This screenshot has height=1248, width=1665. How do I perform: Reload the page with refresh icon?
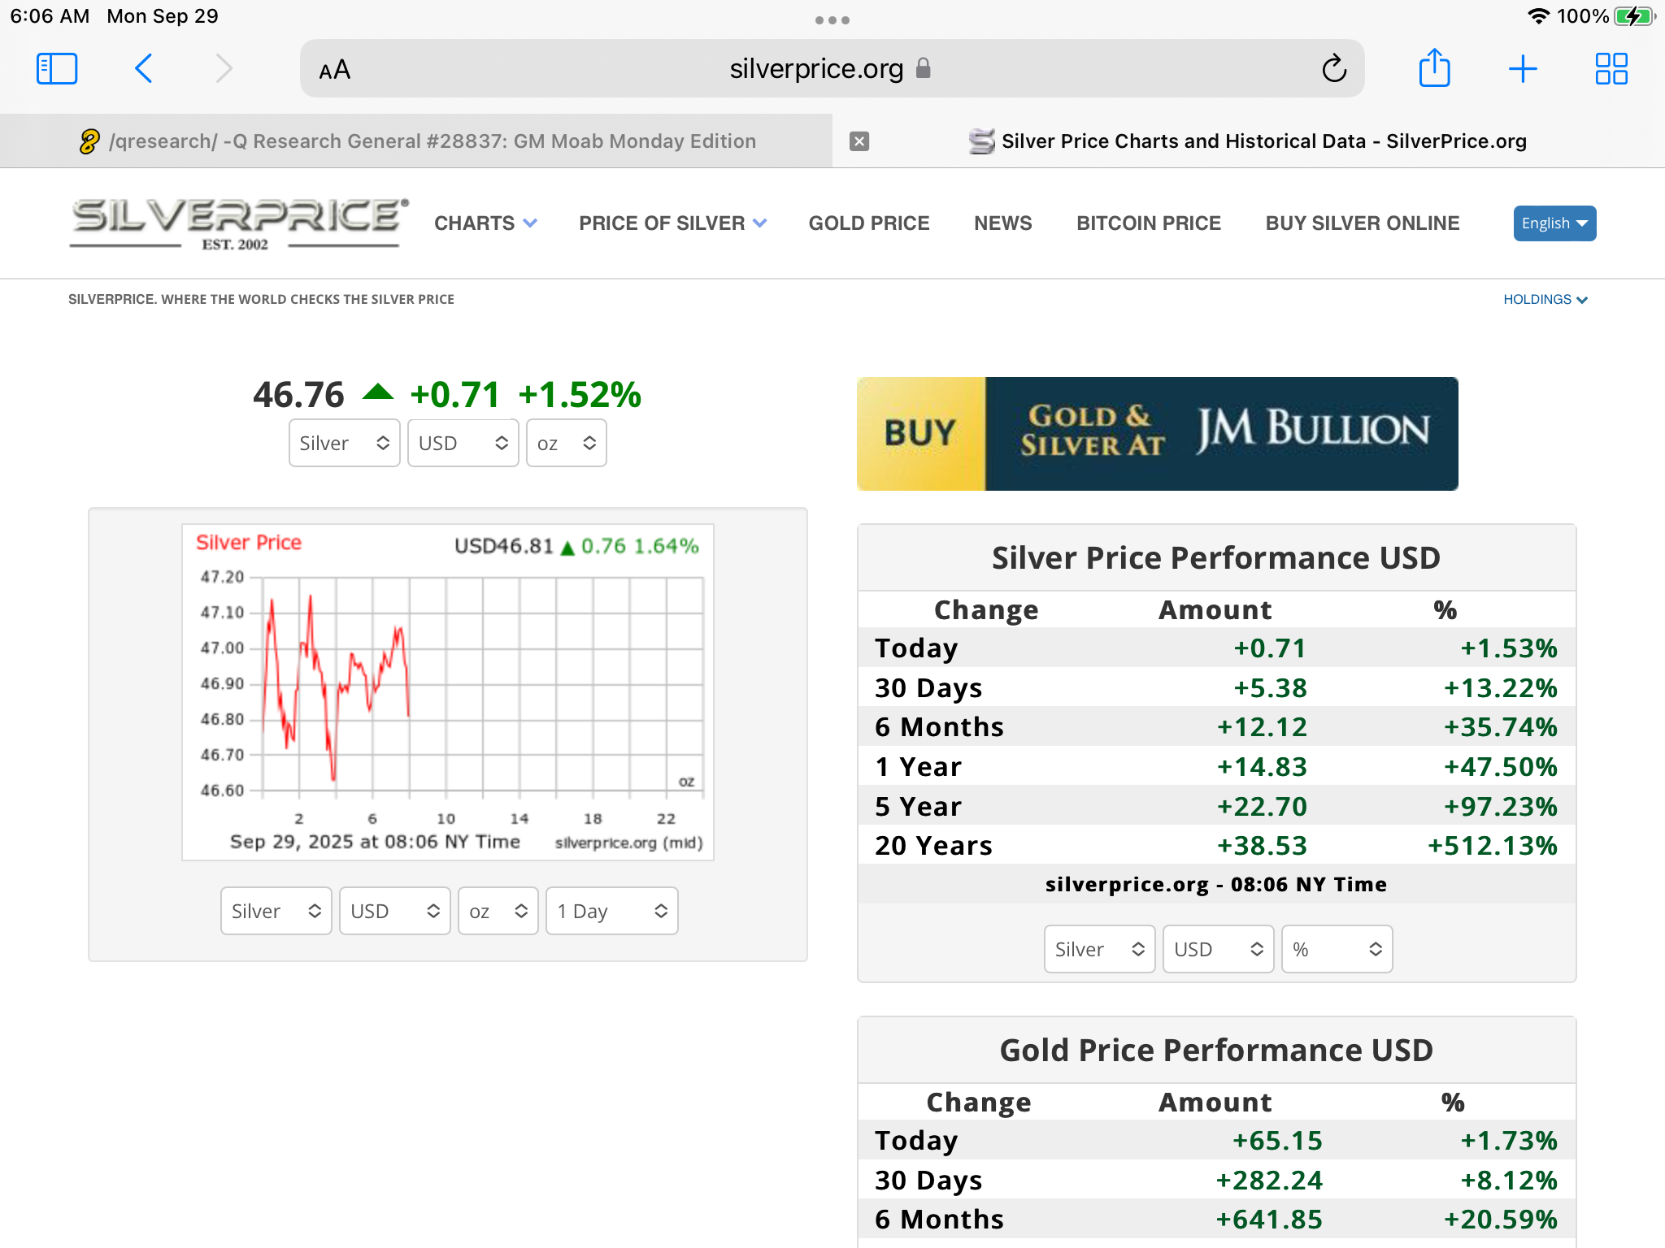(1333, 69)
